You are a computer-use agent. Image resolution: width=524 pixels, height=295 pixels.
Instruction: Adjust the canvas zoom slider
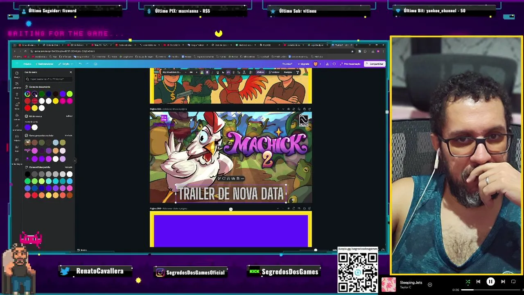coord(315,250)
